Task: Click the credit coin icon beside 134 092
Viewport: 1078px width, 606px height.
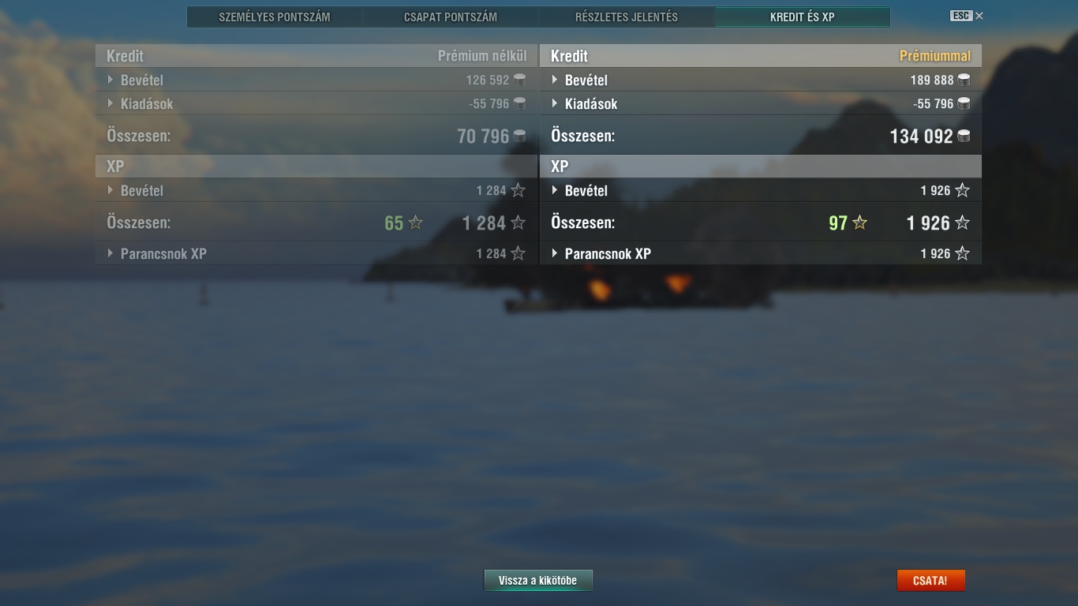Action: click(964, 137)
